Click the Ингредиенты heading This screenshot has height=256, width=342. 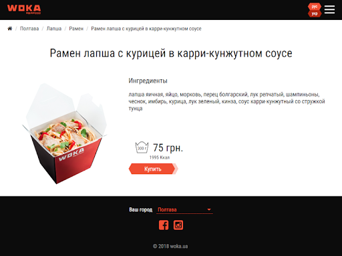(148, 81)
